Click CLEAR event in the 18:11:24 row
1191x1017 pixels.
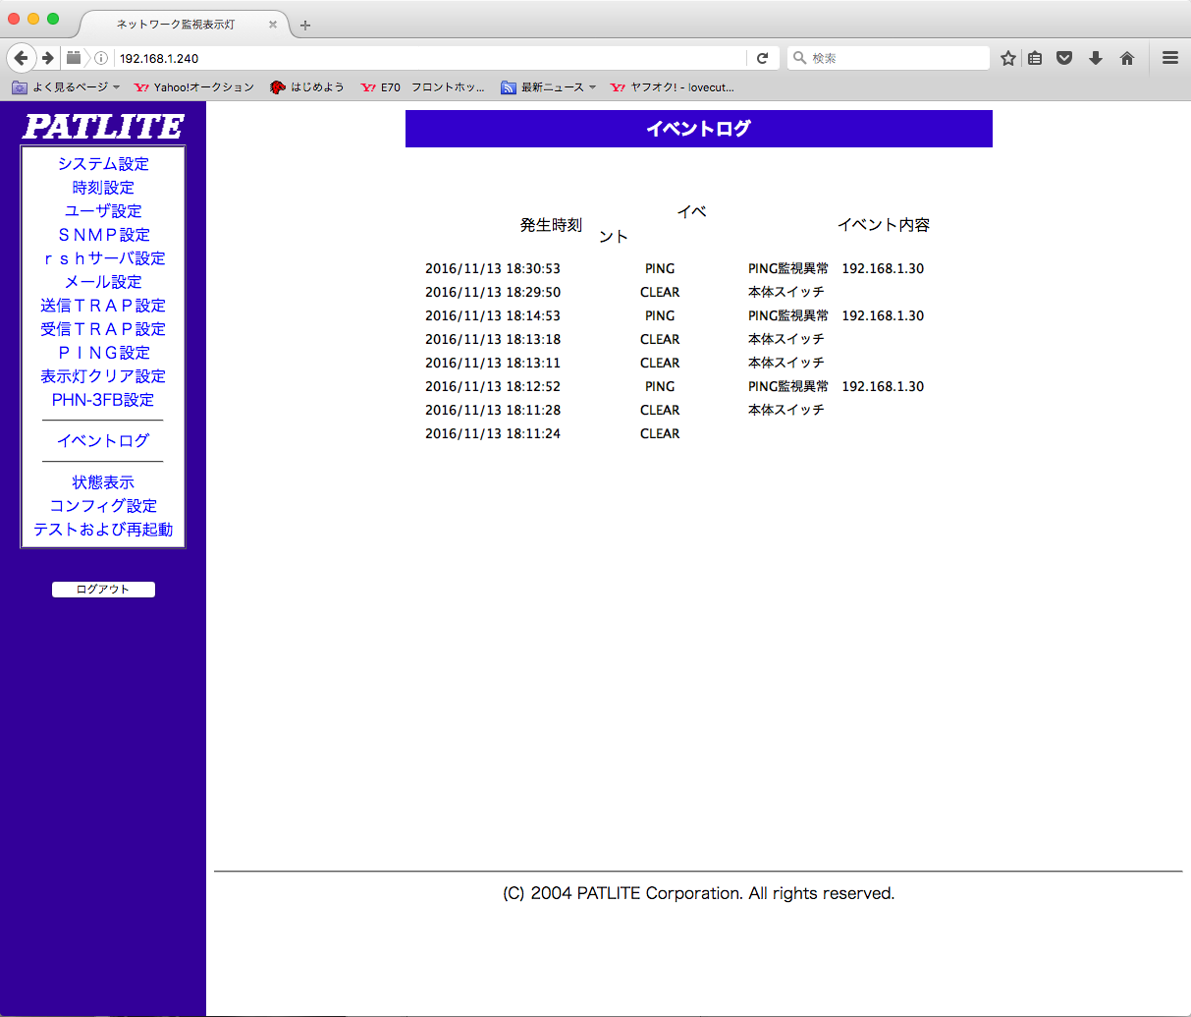coord(660,433)
